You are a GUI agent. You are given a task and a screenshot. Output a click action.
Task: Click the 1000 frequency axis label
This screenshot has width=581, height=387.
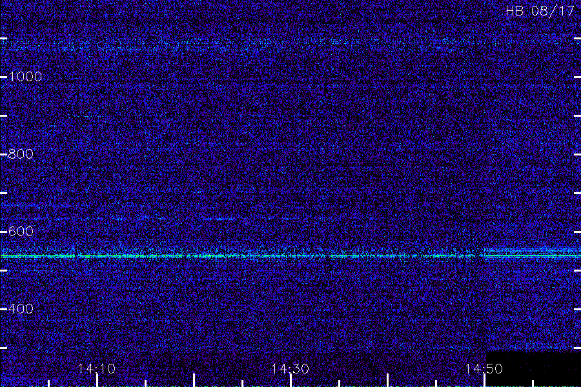point(25,77)
